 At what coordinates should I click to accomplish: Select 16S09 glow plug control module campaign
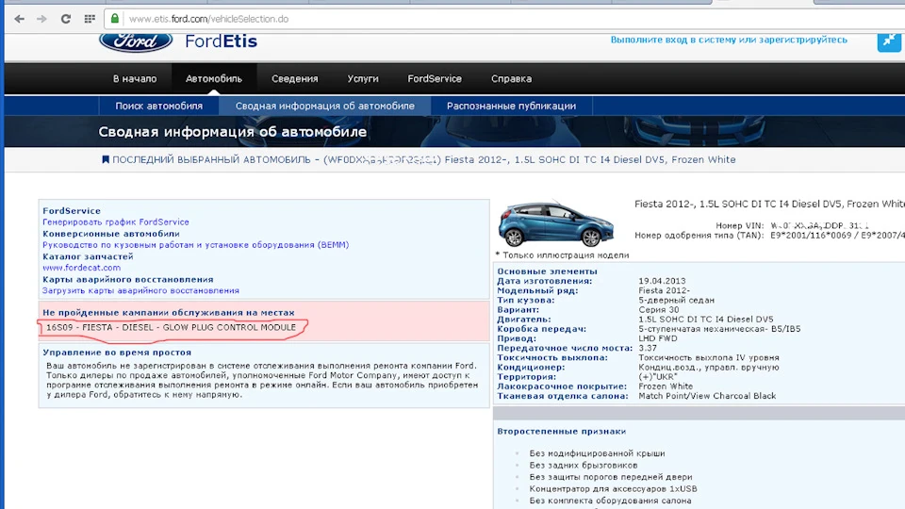(171, 327)
